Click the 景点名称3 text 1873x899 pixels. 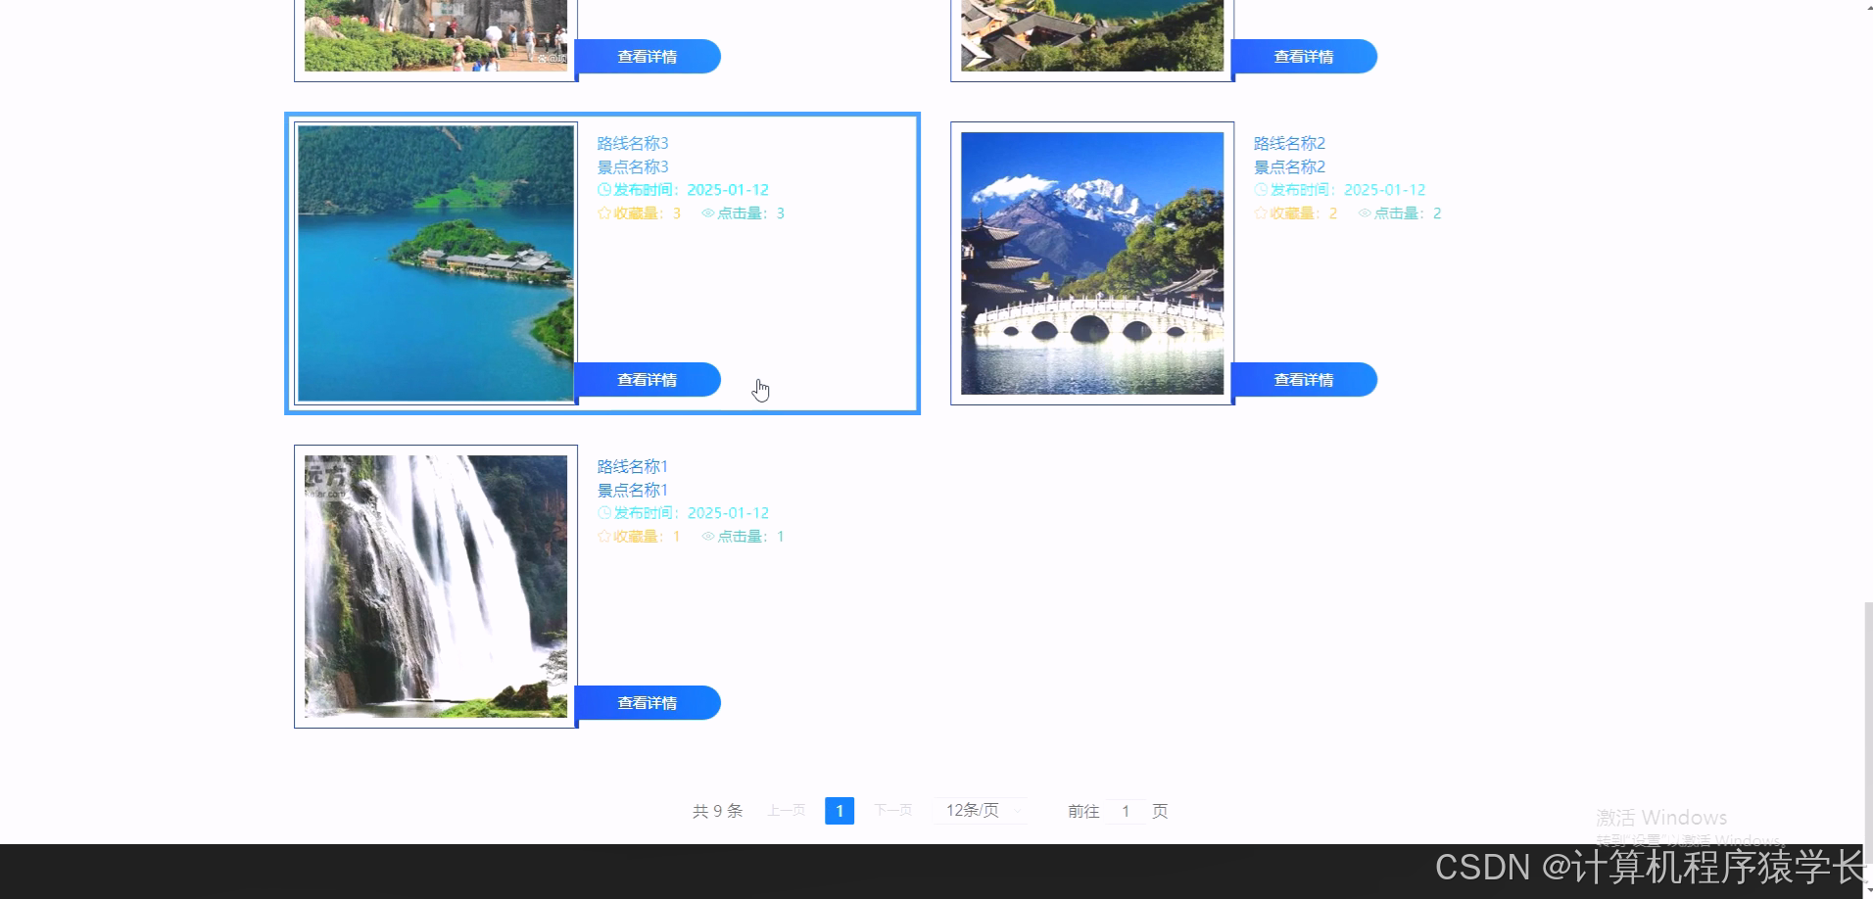point(633,166)
